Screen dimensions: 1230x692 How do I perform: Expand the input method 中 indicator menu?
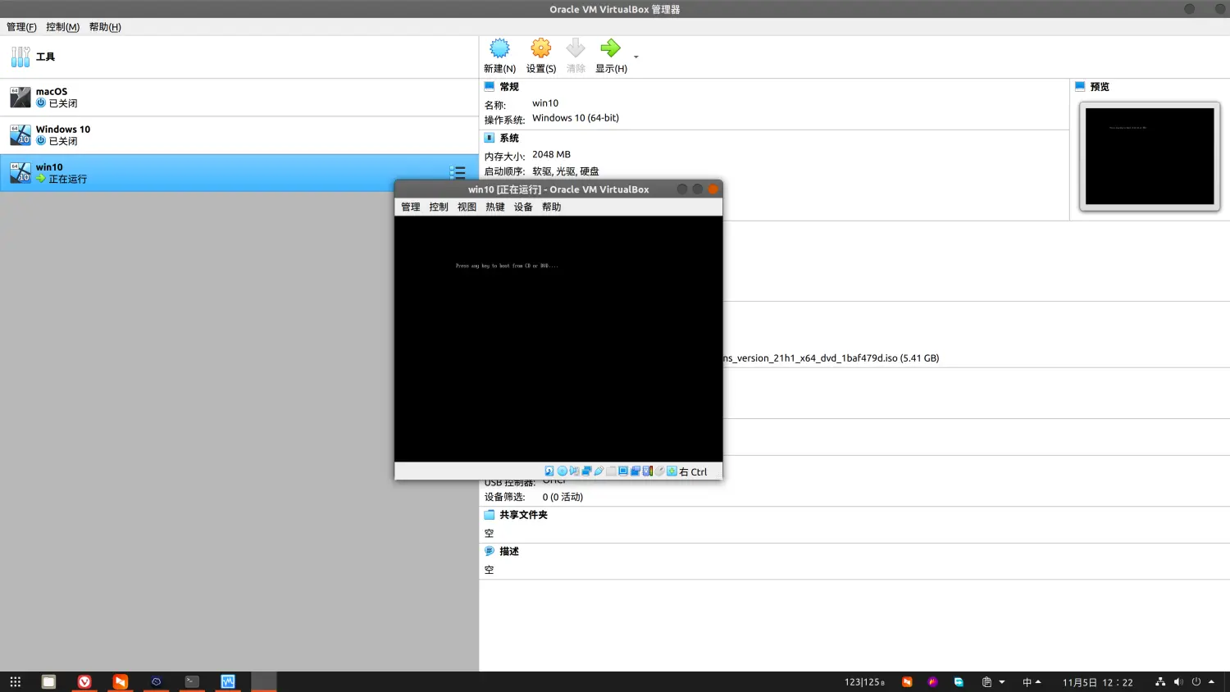1032,682
